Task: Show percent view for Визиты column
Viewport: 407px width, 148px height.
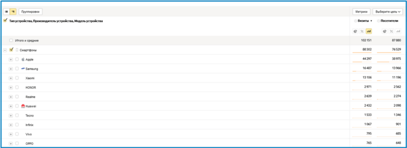Action: tap(362, 31)
